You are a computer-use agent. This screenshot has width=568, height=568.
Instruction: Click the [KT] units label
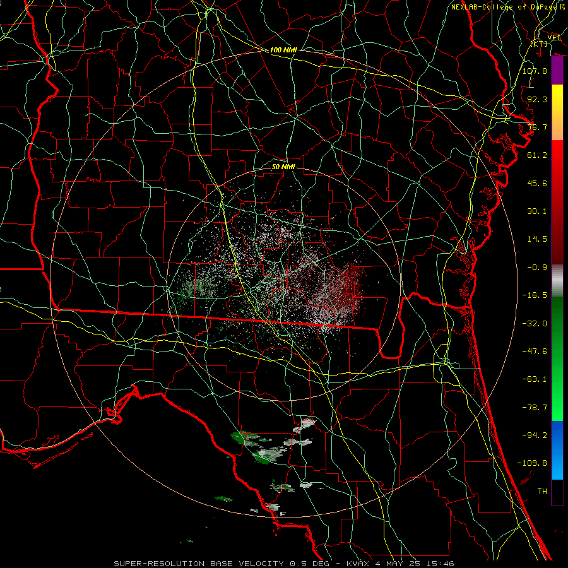tap(539, 44)
